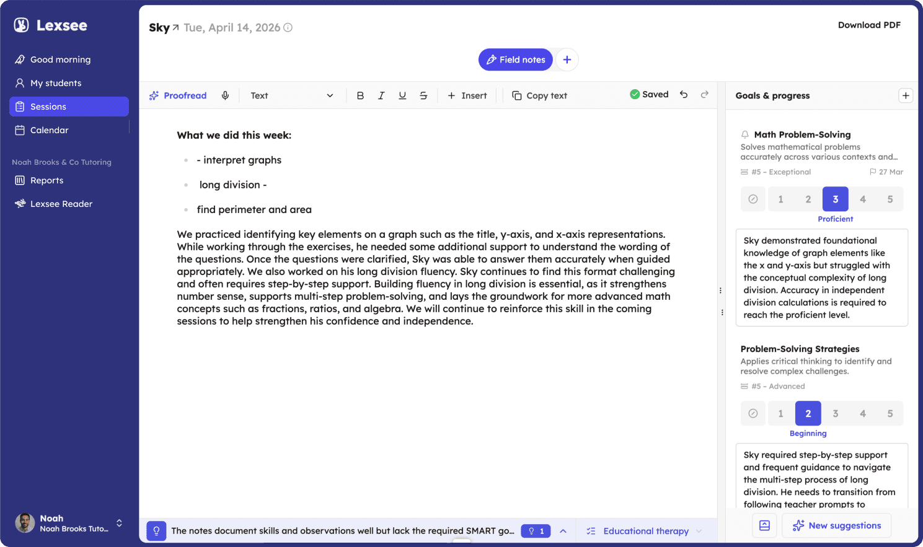Screen dimensions: 923x547
Task: Undo the last edit
Action: [684, 94]
